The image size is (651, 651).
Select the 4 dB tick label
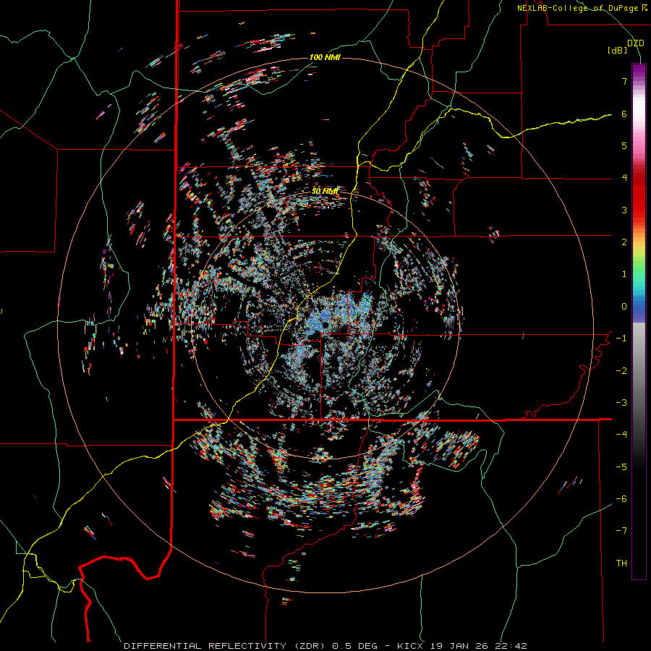[624, 178]
